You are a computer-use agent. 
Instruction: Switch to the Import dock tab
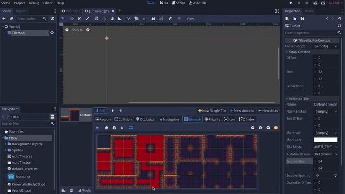click(21, 11)
